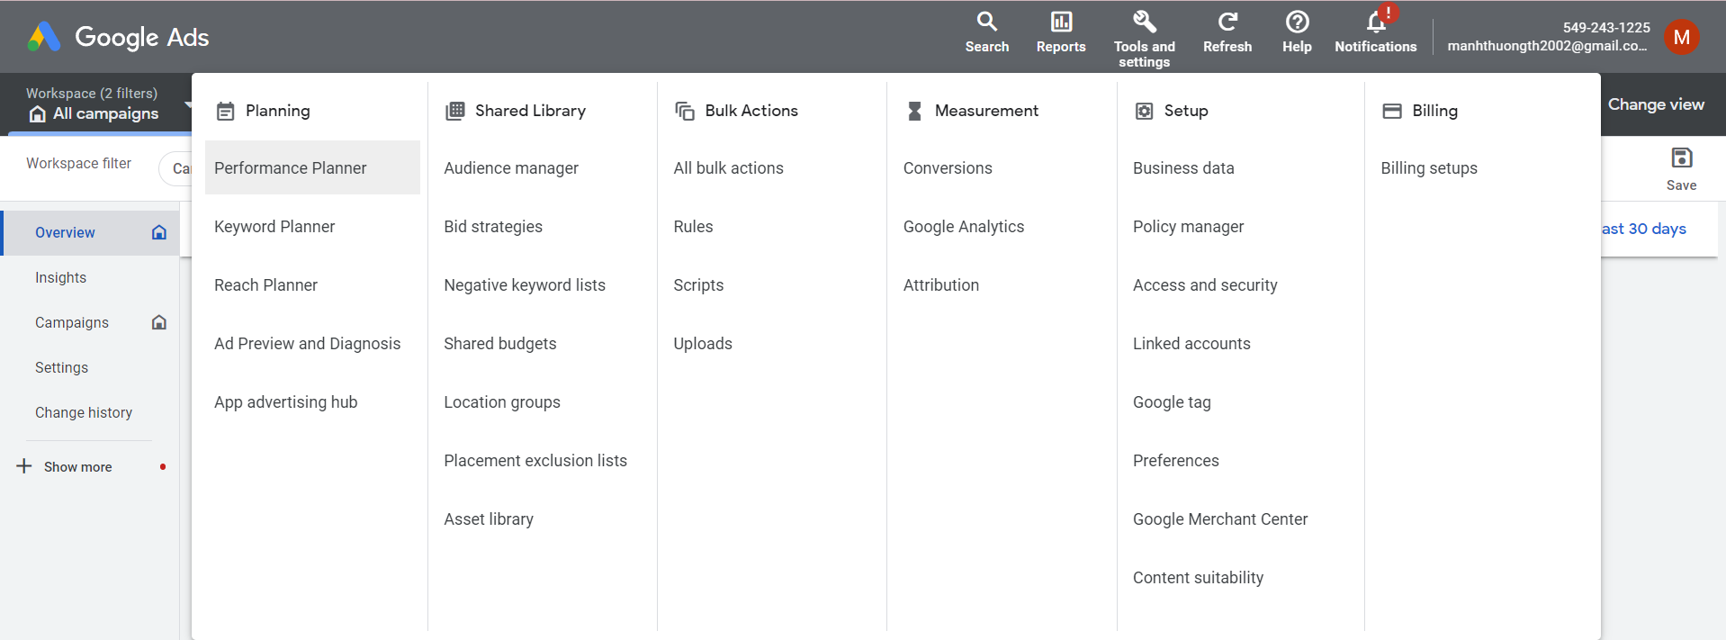Open the Last 30 days date range
This screenshot has width=1726, height=640.
point(1643,229)
